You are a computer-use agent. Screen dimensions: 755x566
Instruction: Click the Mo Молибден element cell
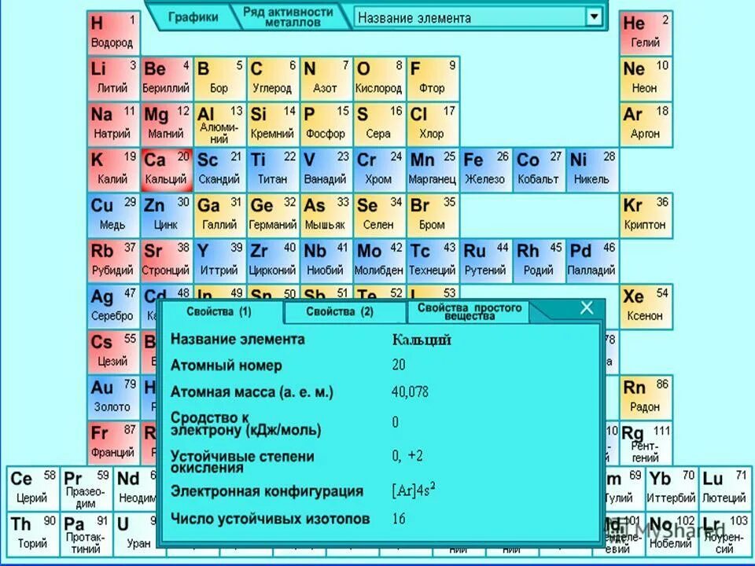coord(379,261)
